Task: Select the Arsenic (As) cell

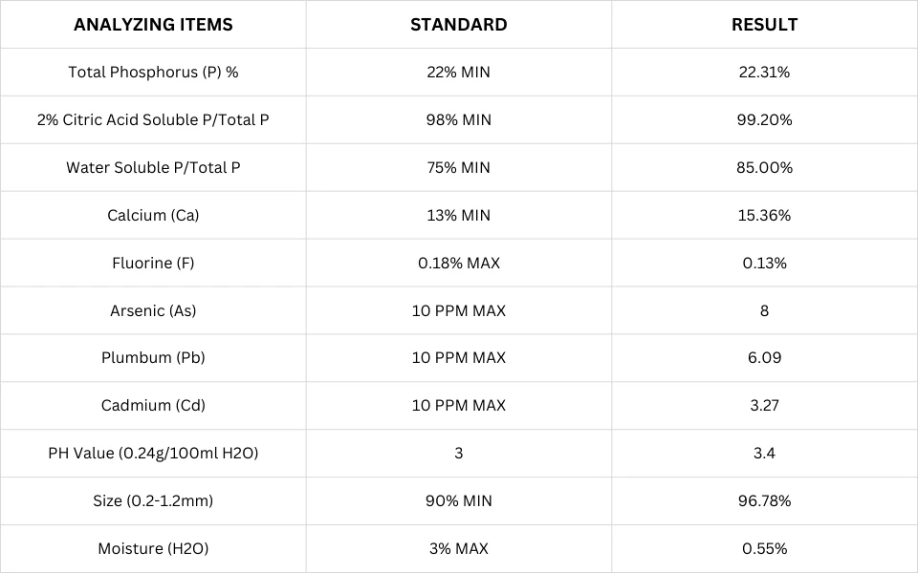Action: pos(153,310)
